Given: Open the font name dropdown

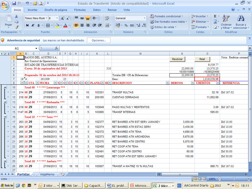Looking at the screenshot, I should (46, 18).
